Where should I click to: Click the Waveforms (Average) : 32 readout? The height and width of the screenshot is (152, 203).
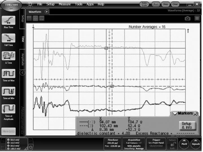click(x=184, y=10)
